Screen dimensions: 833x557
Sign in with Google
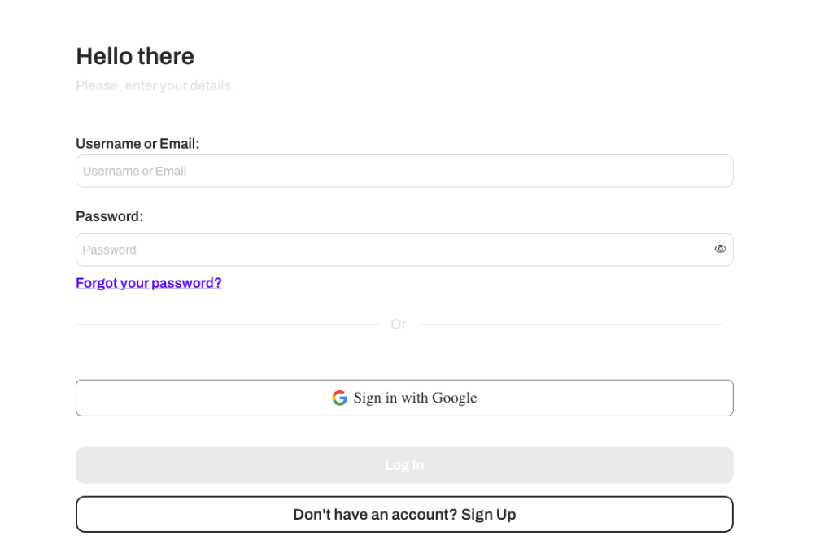point(404,398)
